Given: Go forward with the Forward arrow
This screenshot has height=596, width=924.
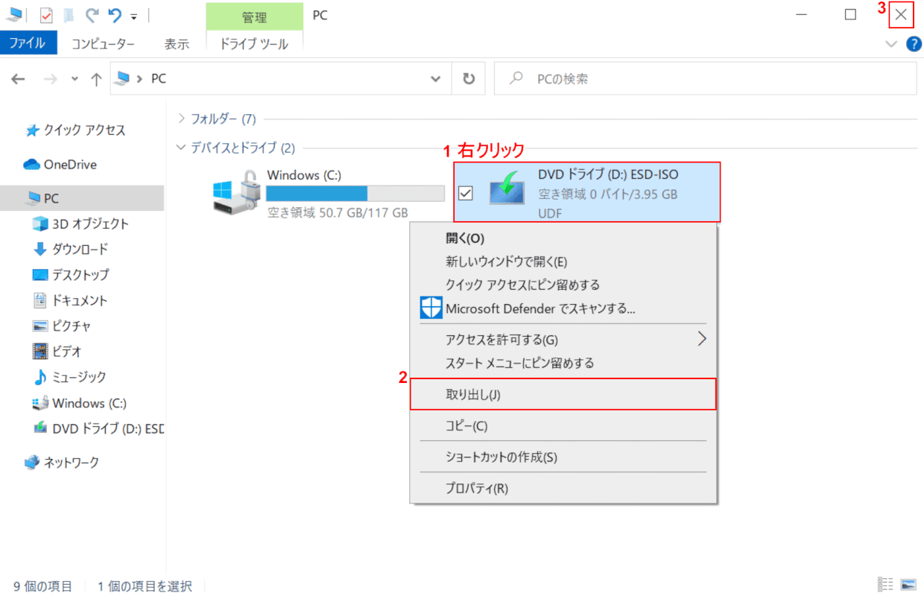Looking at the screenshot, I should pyautogui.click(x=50, y=78).
